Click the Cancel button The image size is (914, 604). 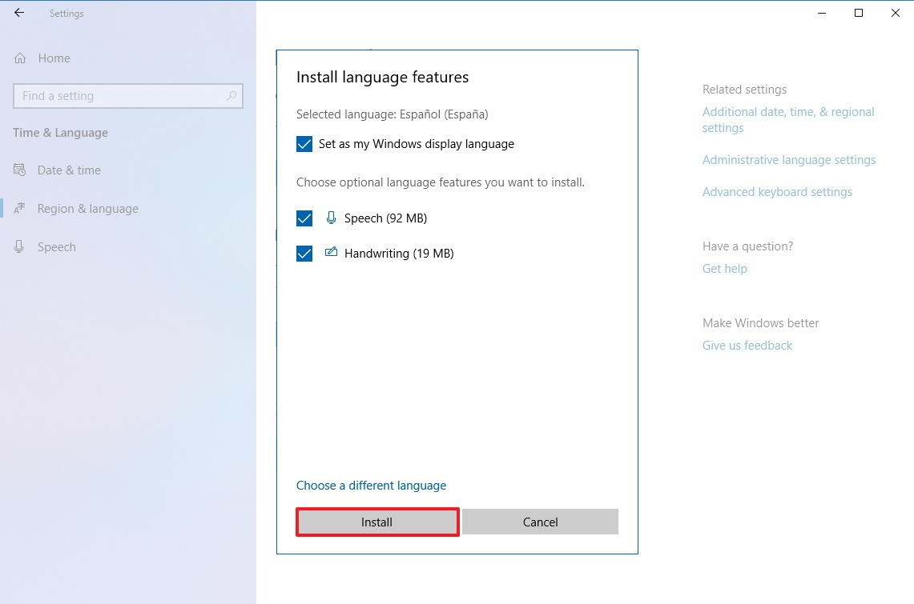click(541, 522)
